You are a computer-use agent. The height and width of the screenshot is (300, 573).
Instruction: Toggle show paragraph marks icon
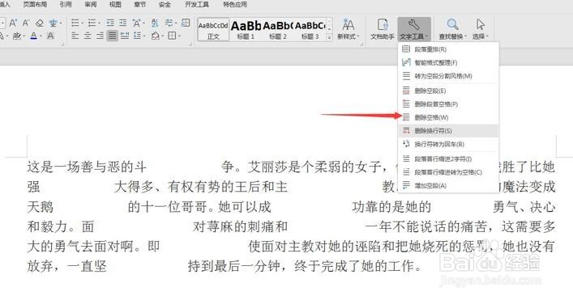pos(169,23)
